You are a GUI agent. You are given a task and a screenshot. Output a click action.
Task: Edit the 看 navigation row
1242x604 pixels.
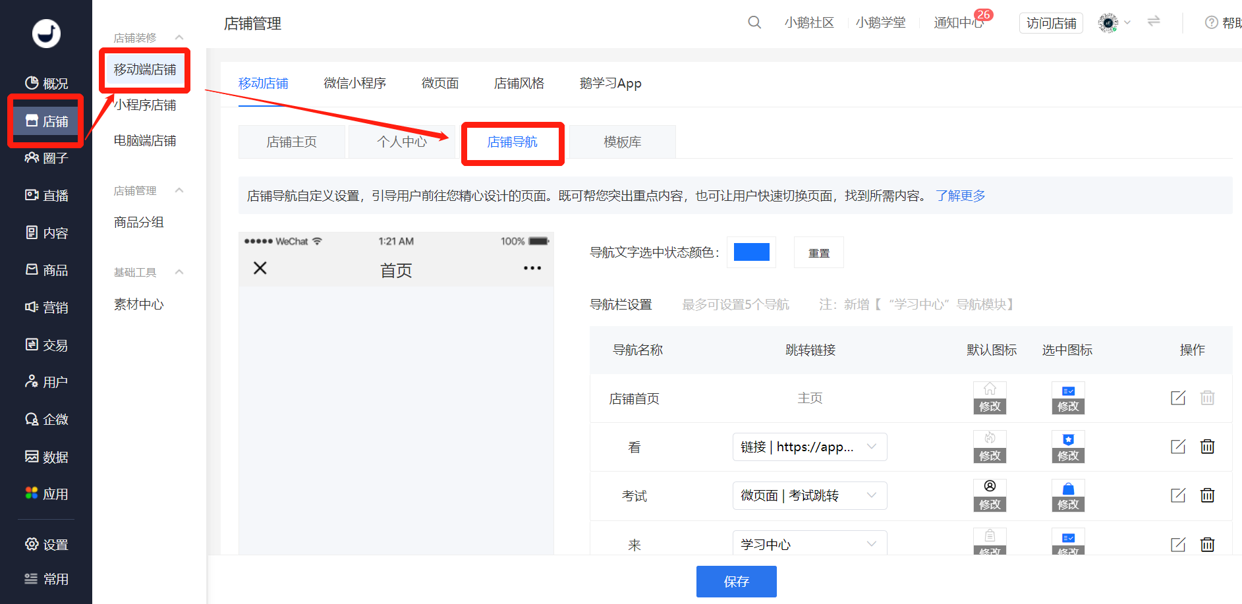[x=1178, y=447]
